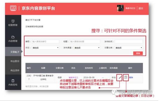Expand the 文章分类 dropdown
Screen dimensions: 160x101
129,48
